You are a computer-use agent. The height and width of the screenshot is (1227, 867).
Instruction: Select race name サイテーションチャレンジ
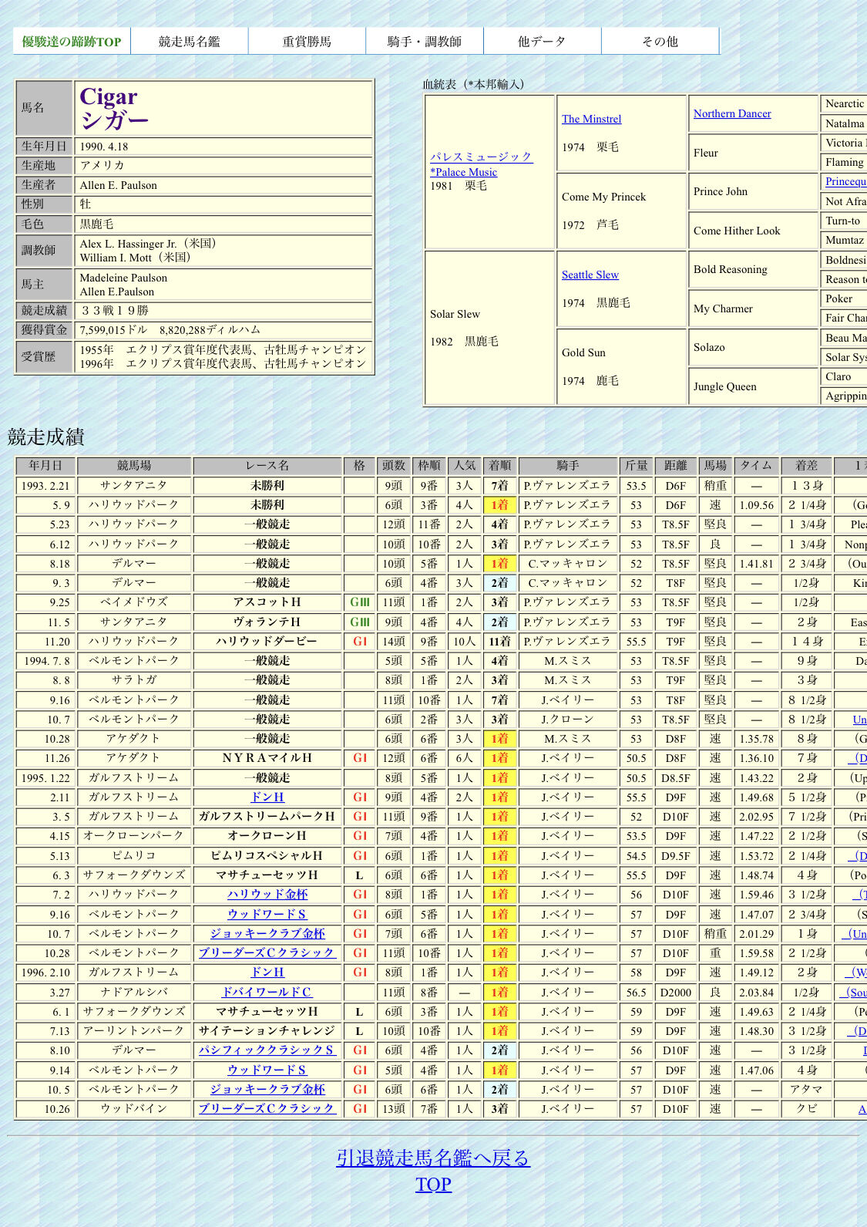267,1030
